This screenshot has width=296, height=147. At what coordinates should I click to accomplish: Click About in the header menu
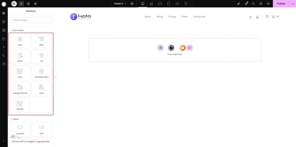click(160, 16)
